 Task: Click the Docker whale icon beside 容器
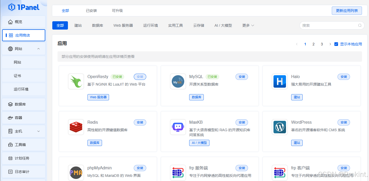(x=10, y=118)
